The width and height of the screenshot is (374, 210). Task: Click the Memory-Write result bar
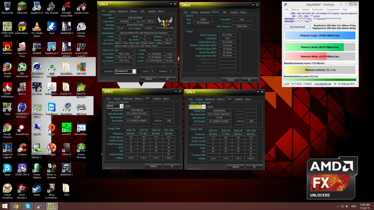click(x=320, y=57)
